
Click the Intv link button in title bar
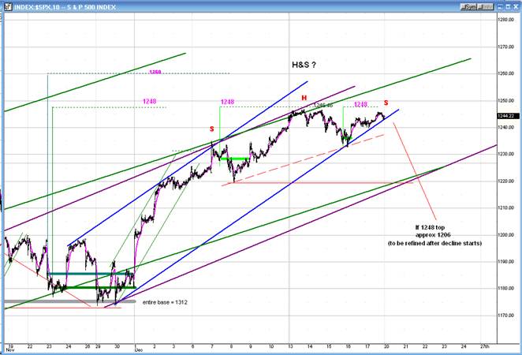486,6
